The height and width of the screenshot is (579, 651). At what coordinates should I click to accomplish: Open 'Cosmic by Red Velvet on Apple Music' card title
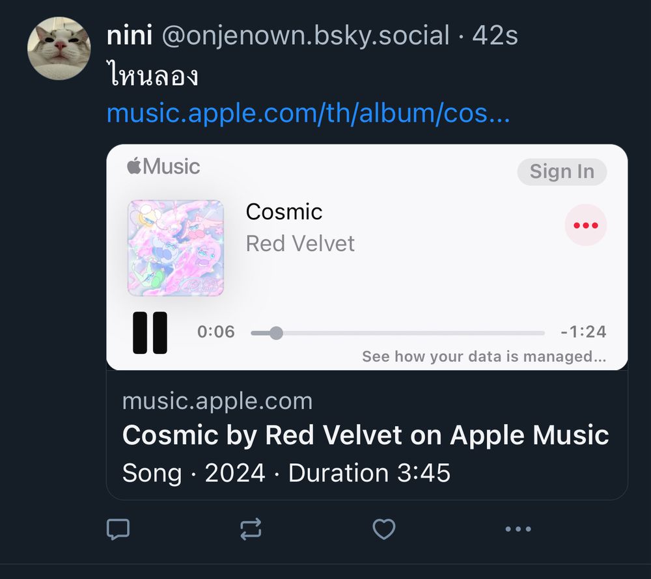pos(365,435)
